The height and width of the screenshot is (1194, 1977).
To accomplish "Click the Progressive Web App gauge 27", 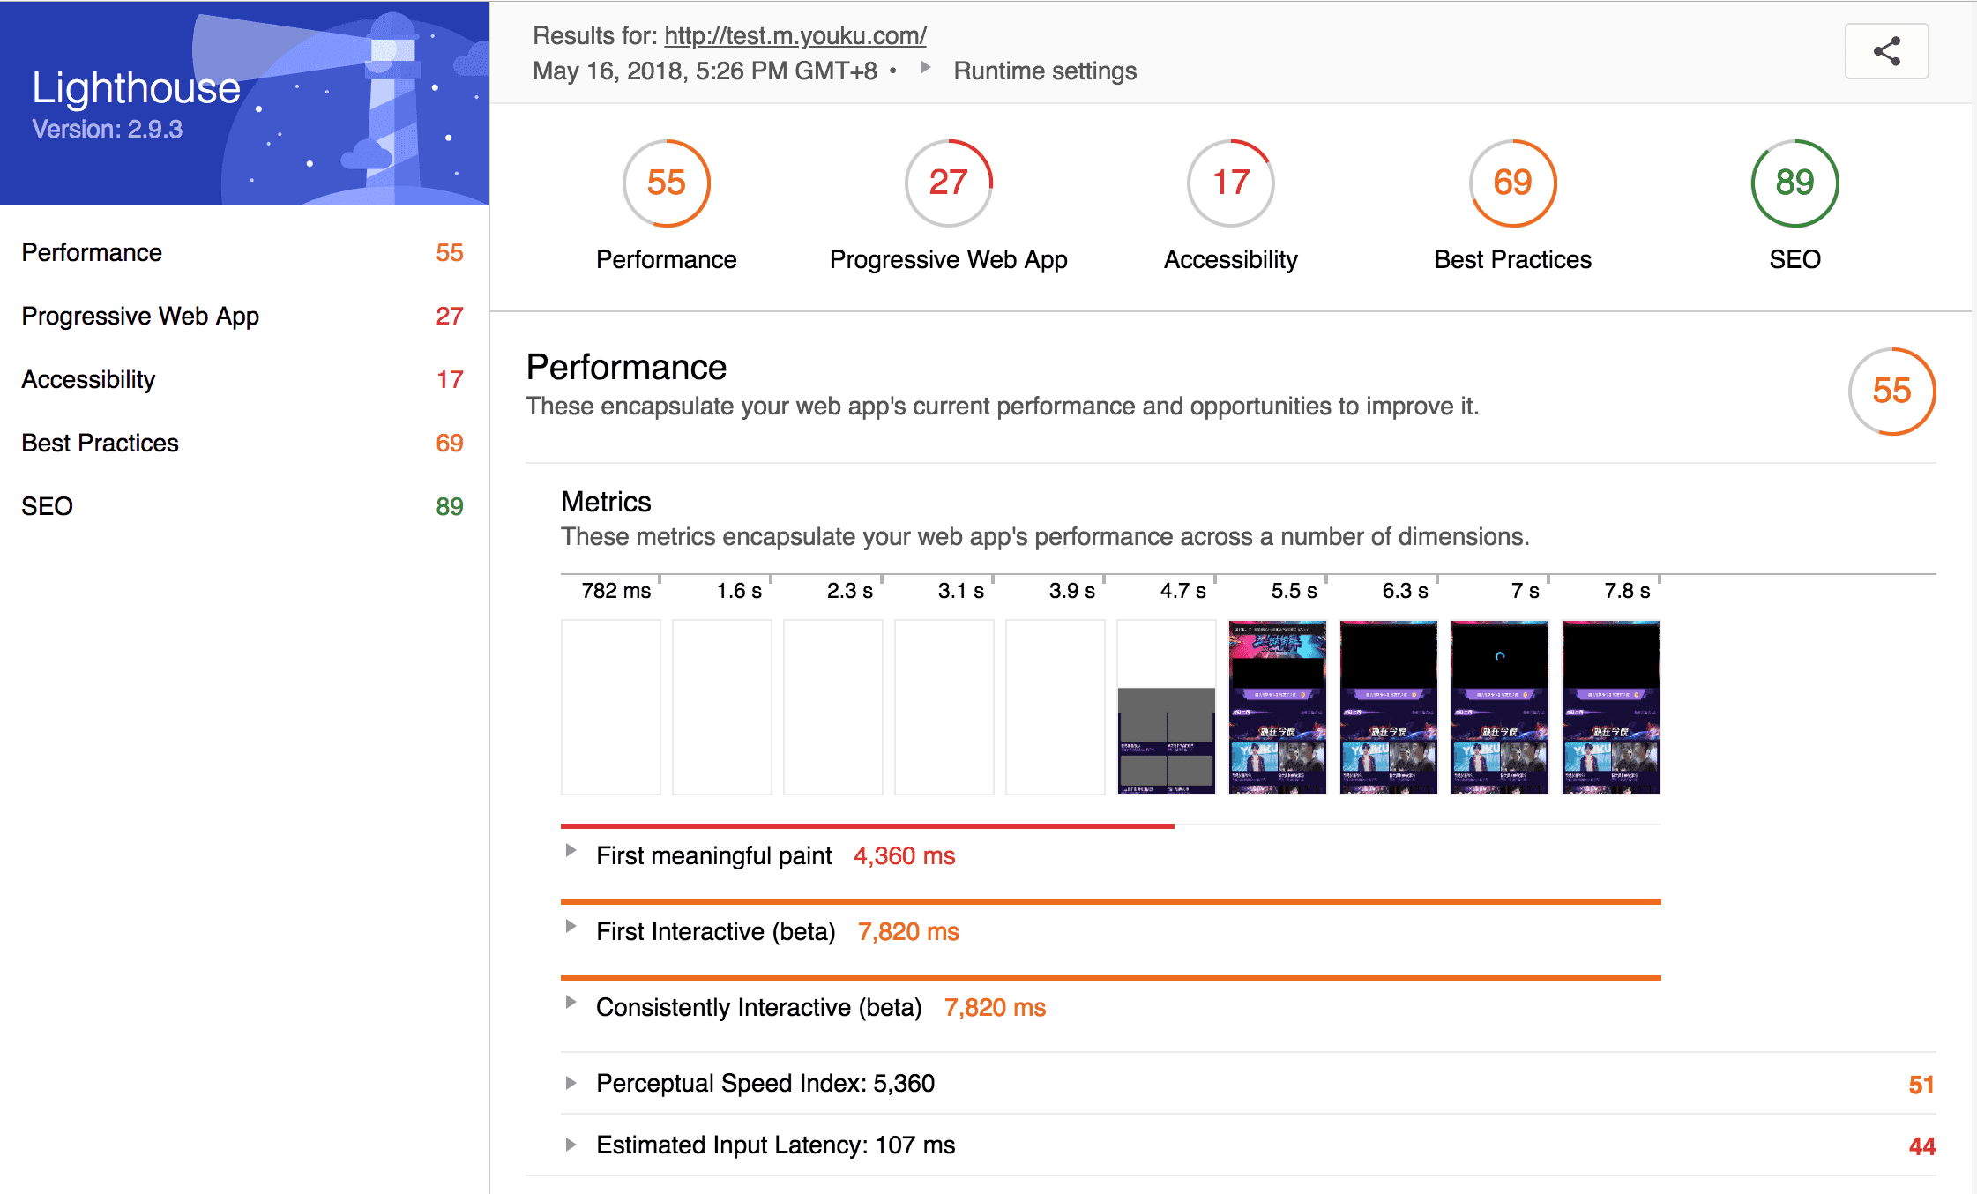I will [x=948, y=183].
